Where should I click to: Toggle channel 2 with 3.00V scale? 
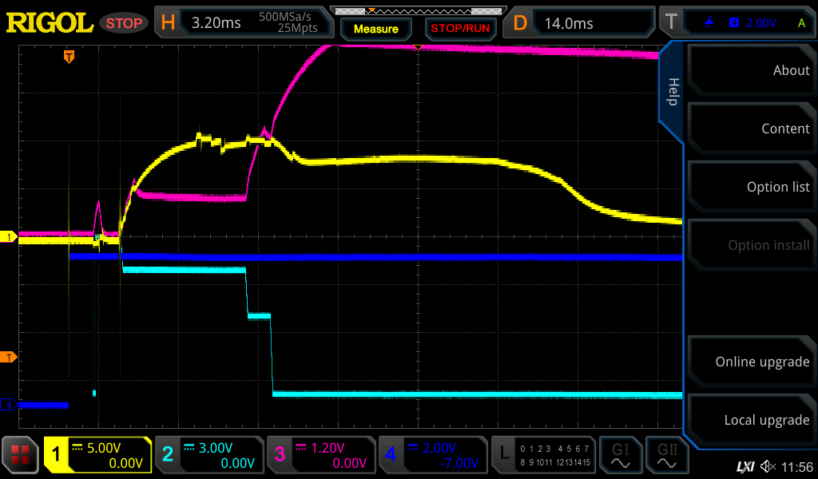[208, 455]
